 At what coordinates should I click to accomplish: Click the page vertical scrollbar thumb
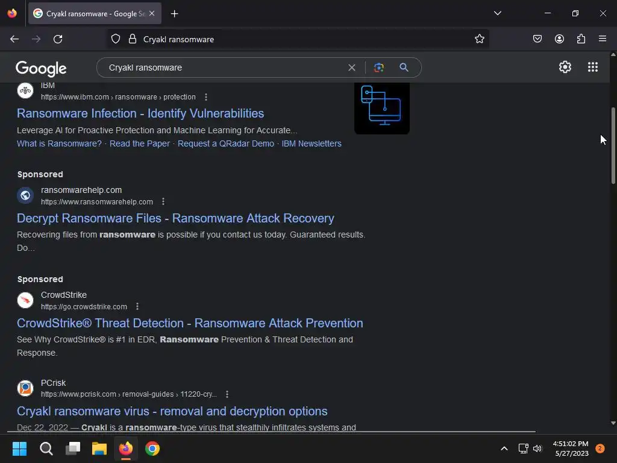(613, 145)
